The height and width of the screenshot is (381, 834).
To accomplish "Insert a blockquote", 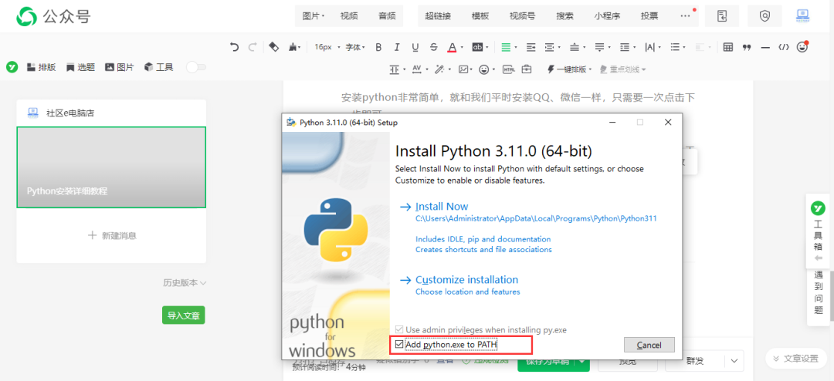I will click(x=747, y=47).
